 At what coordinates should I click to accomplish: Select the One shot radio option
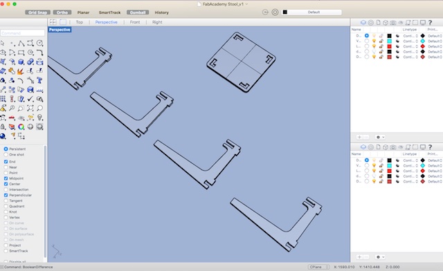click(6, 154)
